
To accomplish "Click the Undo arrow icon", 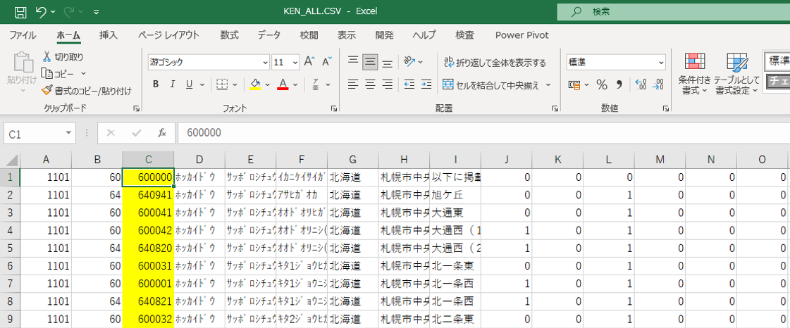I will pyautogui.click(x=41, y=12).
